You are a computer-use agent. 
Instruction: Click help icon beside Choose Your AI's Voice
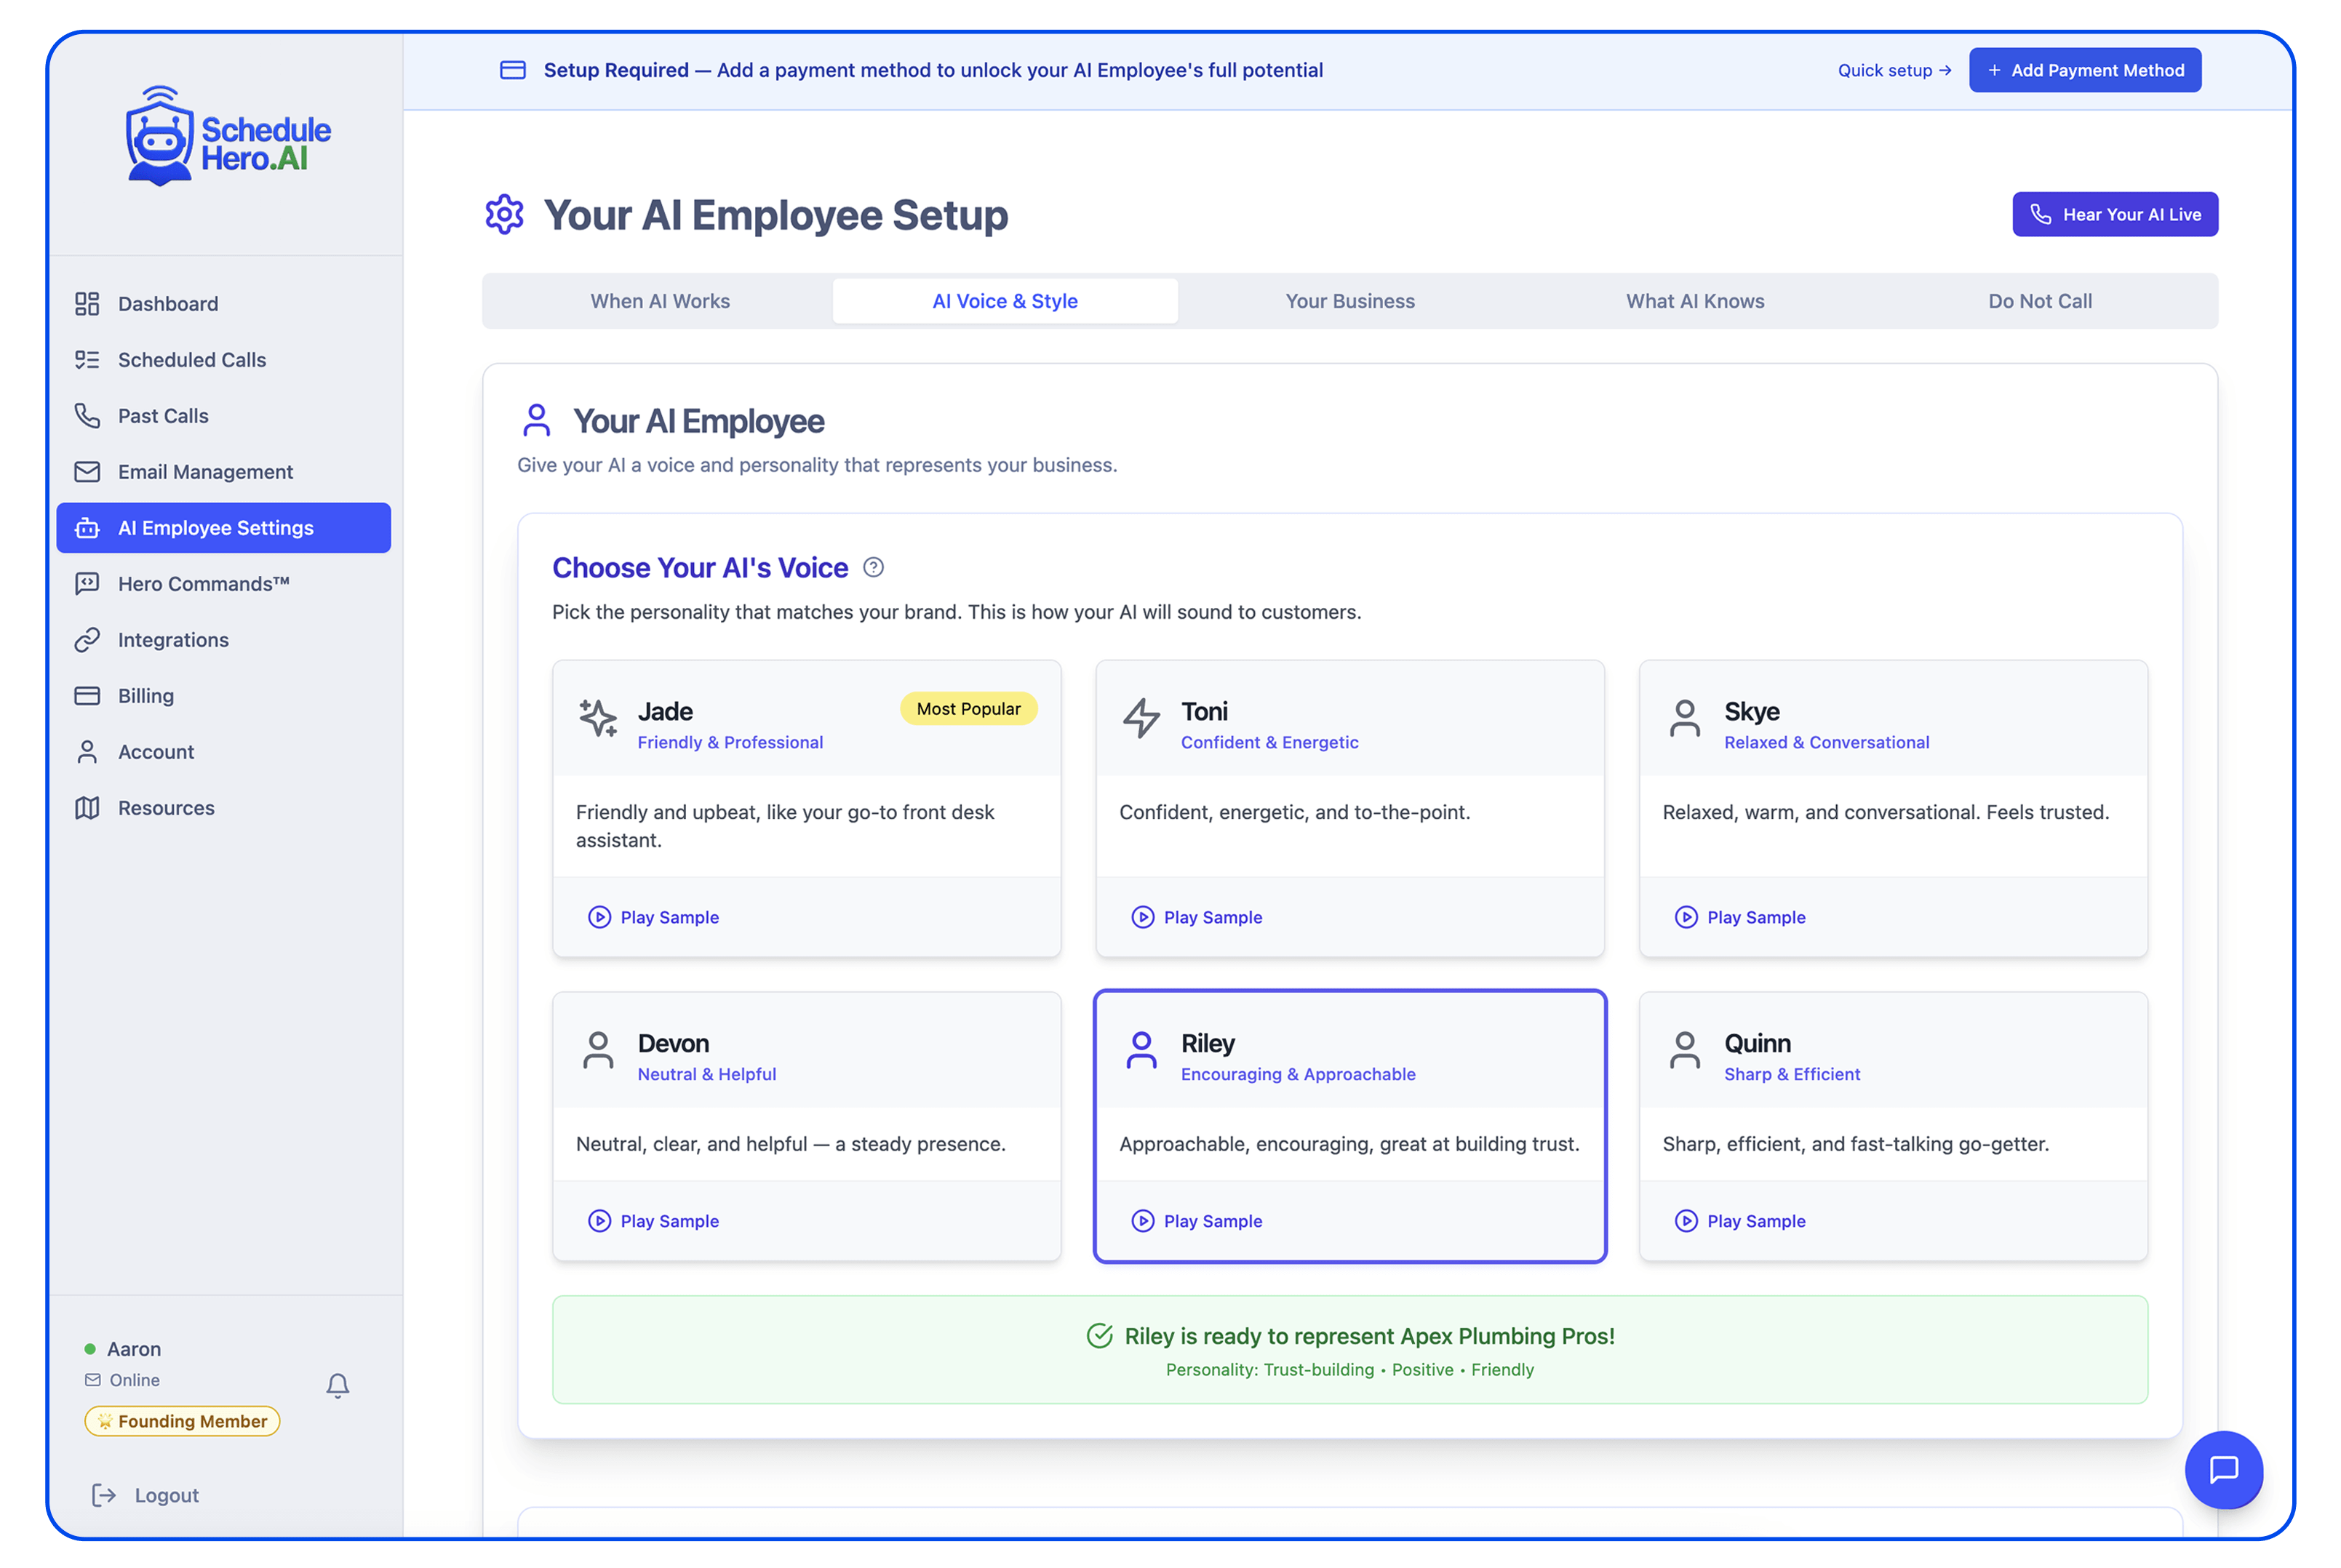point(873,568)
